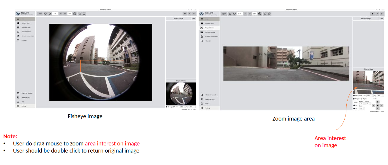Open Setting in the left window sidebar
388x165 pixels.
(x=25, y=106)
